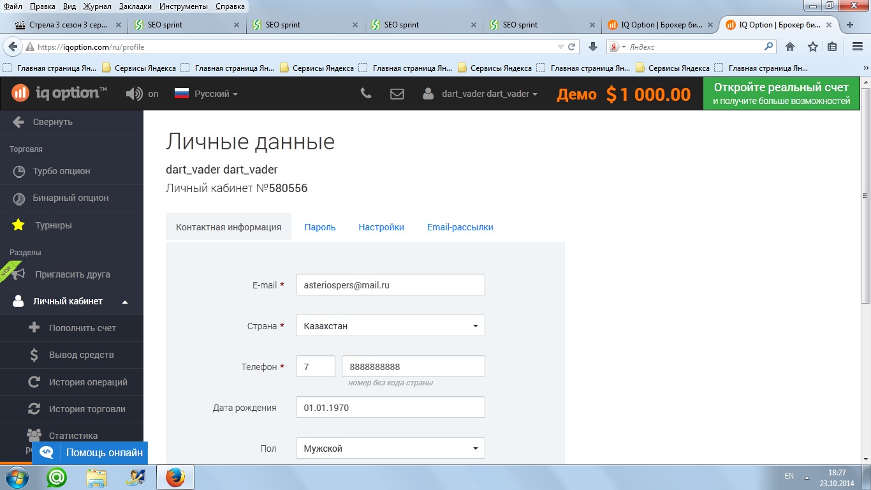The height and width of the screenshot is (490, 871).
Task: Open Турниры star item
Action: tap(71, 225)
